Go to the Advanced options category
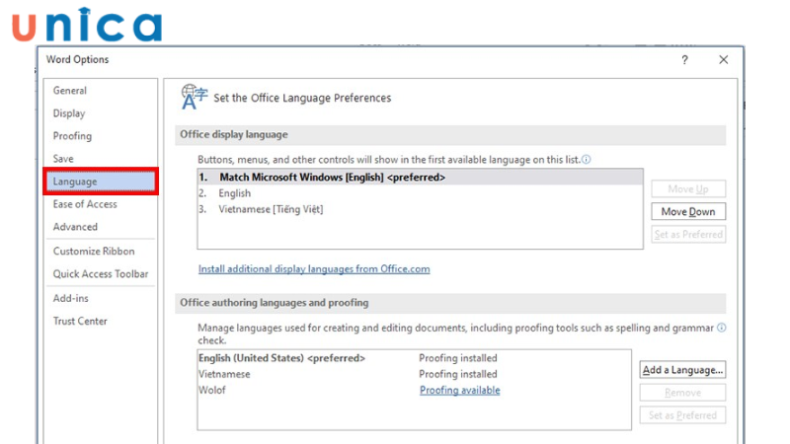The image size is (790, 444). (x=75, y=227)
